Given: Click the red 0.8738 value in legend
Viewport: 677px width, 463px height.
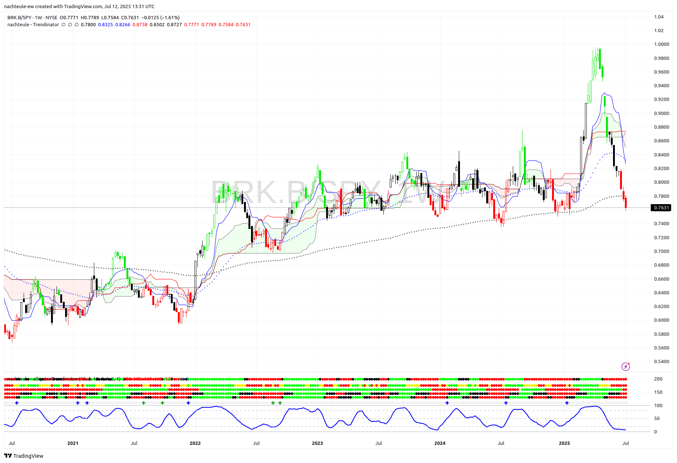Looking at the screenshot, I should [x=140, y=25].
